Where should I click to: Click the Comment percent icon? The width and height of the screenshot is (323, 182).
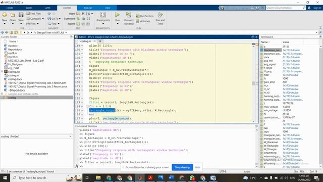click(78, 19)
